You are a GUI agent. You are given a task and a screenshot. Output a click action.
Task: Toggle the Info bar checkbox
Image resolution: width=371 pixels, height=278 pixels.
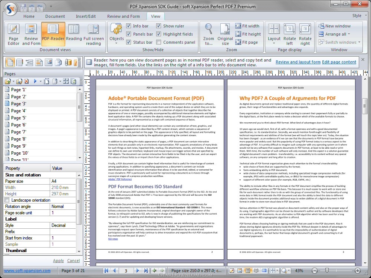(x=128, y=26)
